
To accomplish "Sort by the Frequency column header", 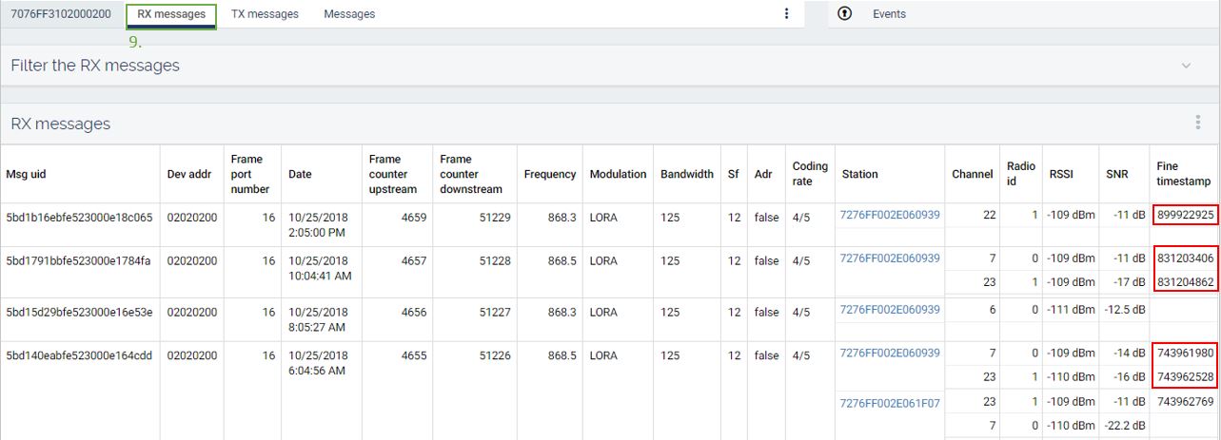I will [549, 174].
